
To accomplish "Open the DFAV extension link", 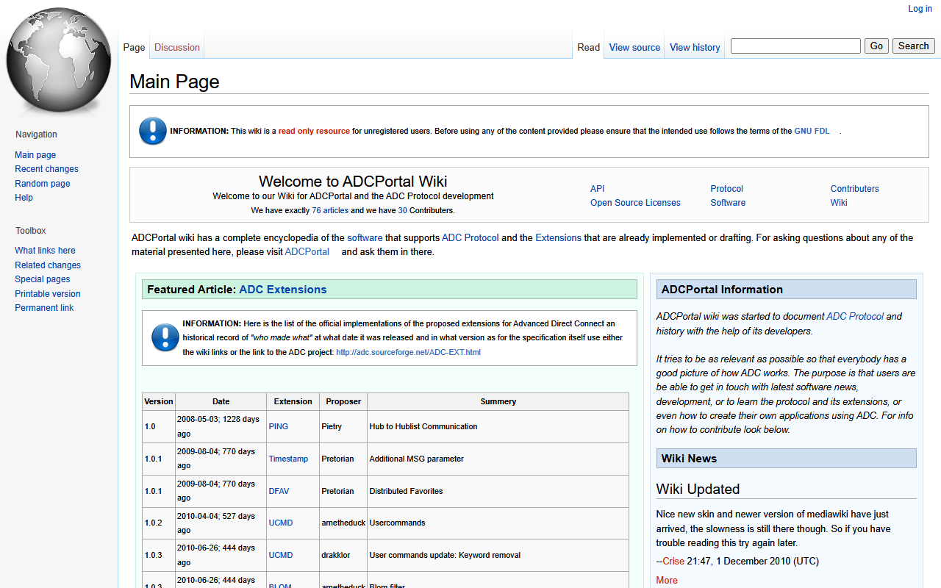I will 280,491.
